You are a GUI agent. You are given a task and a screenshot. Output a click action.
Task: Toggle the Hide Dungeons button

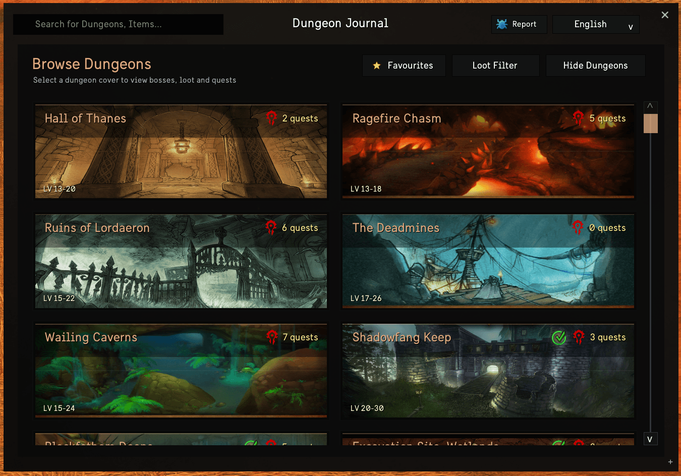click(595, 66)
